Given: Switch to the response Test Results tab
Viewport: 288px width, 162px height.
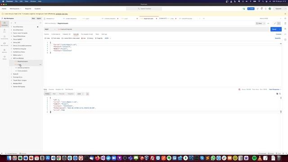Looking at the screenshot, I should [69, 90].
